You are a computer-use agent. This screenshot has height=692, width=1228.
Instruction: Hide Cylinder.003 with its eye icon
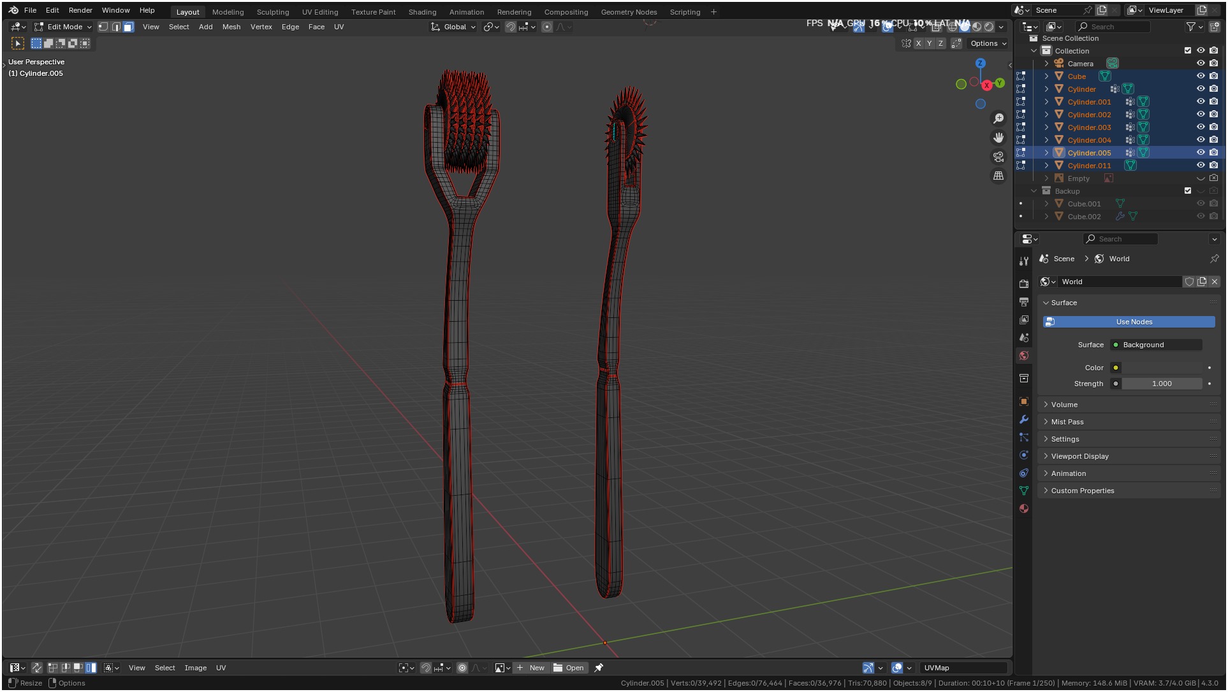click(1201, 127)
